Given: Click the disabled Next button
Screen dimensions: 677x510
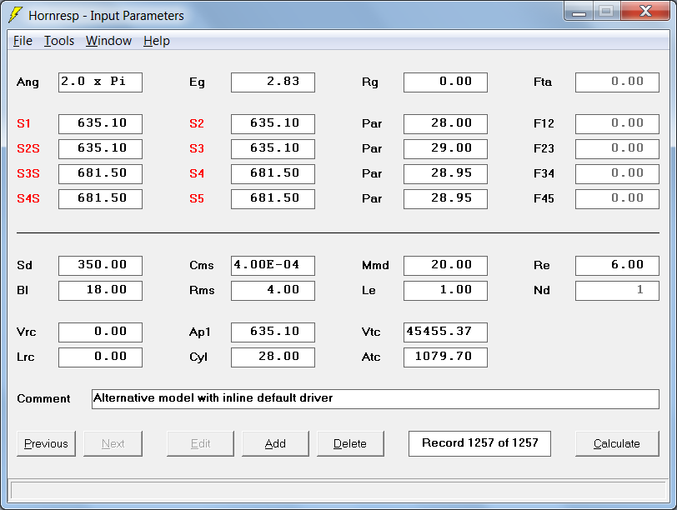Looking at the screenshot, I should click(113, 443).
